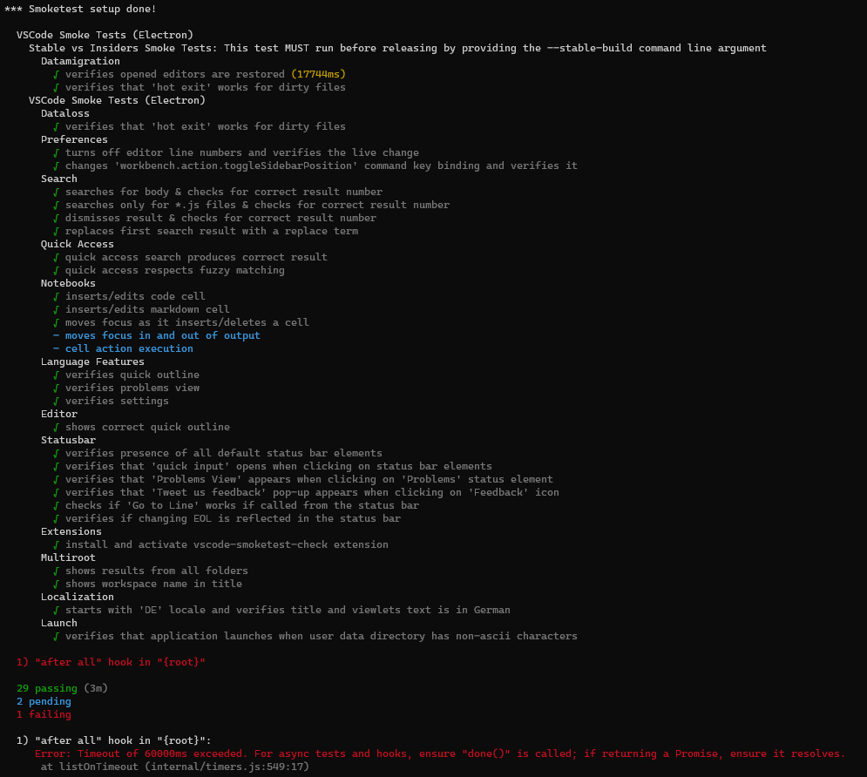Click the 'Problems View' appears test line
This screenshot has height=777, width=867.
(x=303, y=480)
